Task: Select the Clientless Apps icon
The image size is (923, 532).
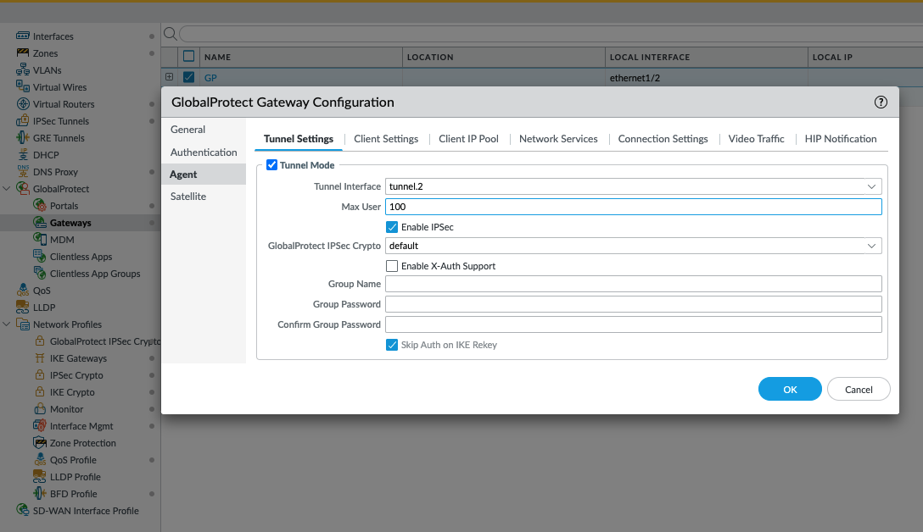Action: 40,256
